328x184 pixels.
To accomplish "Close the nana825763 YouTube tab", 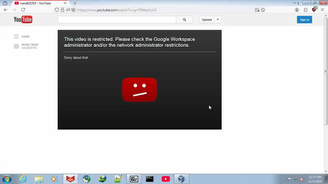I will [x=65, y=3].
